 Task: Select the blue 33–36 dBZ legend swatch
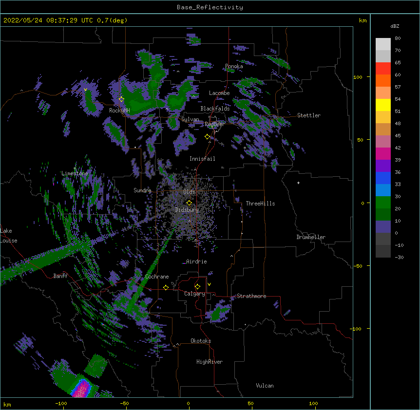(x=383, y=178)
